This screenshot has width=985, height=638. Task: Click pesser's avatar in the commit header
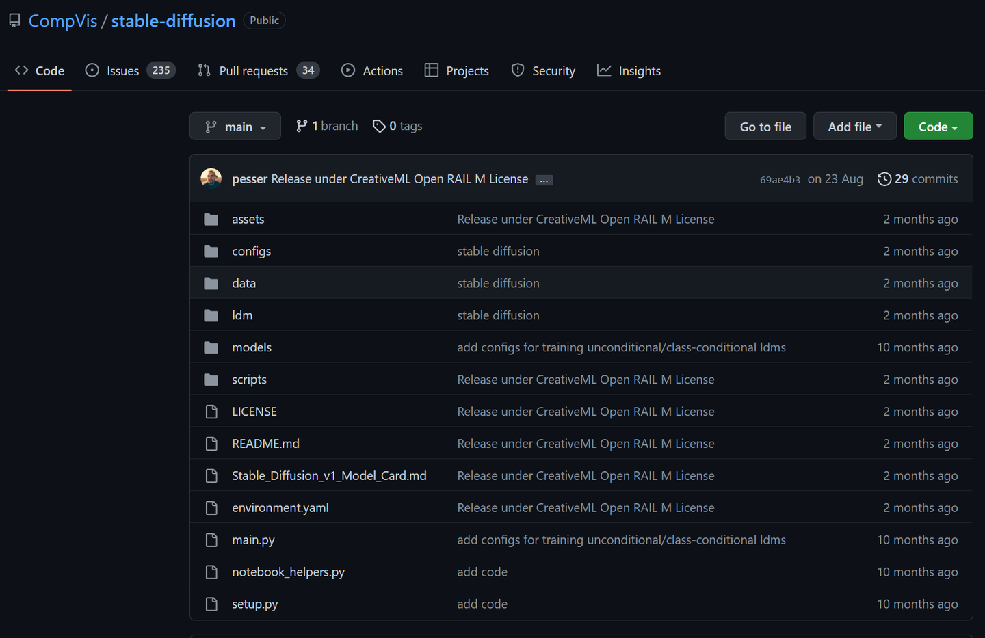[x=211, y=178]
